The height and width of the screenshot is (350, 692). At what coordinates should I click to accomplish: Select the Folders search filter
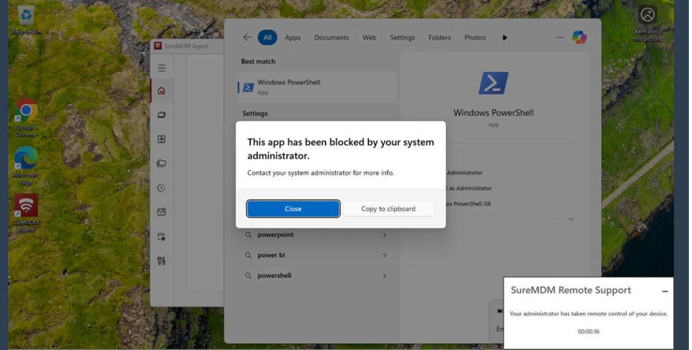(439, 37)
